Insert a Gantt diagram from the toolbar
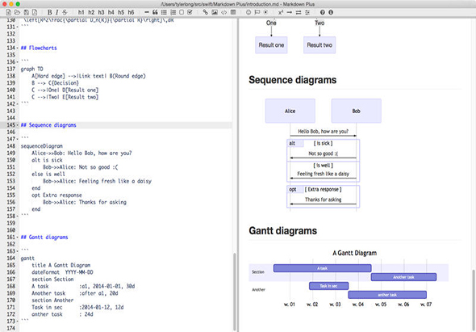The image size is (476, 332). pos(307,12)
